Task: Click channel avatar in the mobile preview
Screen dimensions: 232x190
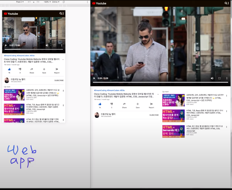Action: [7, 80]
